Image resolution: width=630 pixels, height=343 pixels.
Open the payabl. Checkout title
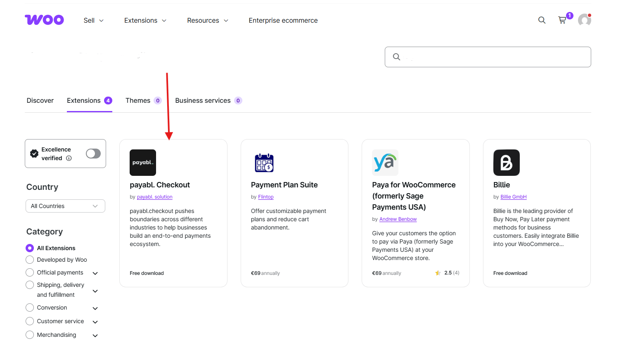tap(160, 185)
